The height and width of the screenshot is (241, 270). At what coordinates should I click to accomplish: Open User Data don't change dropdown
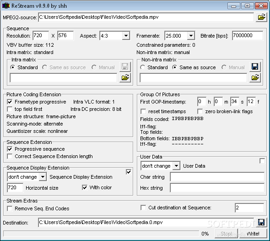click(x=176, y=166)
